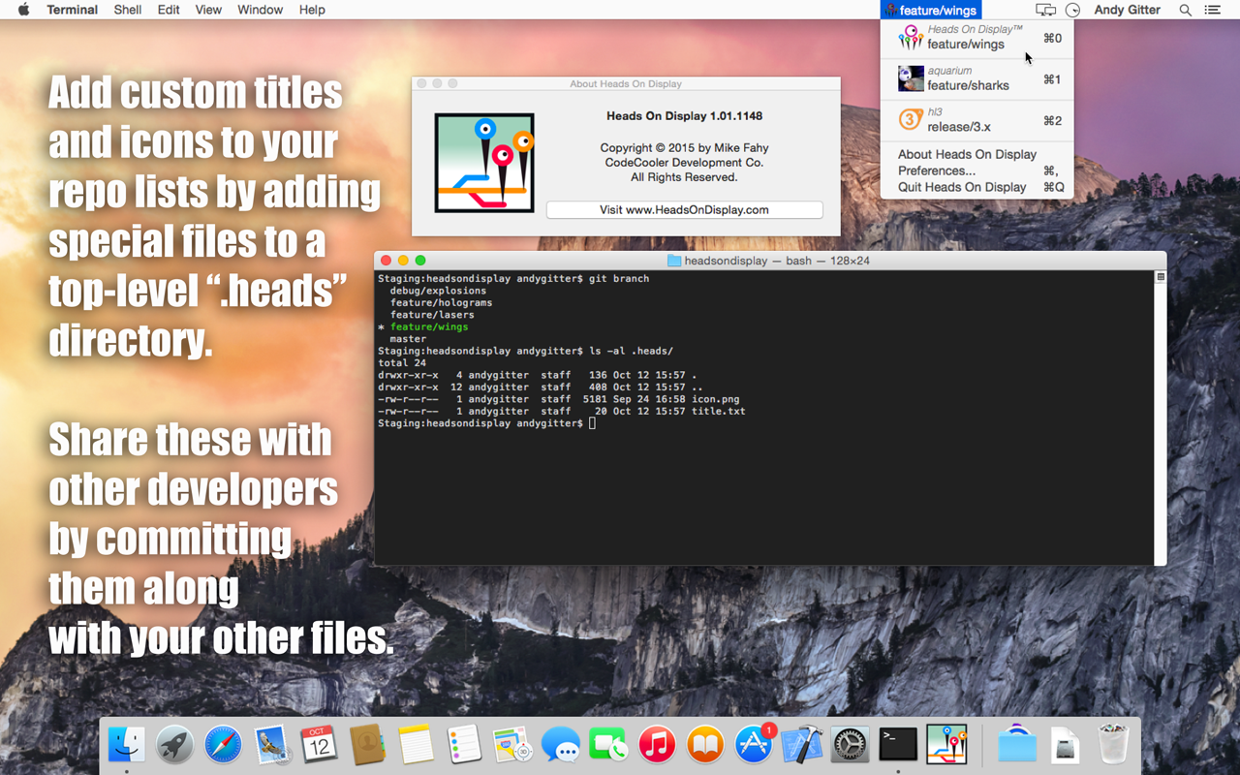Click "icon.png" in the terminal listing
The image size is (1240, 775).
click(715, 399)
